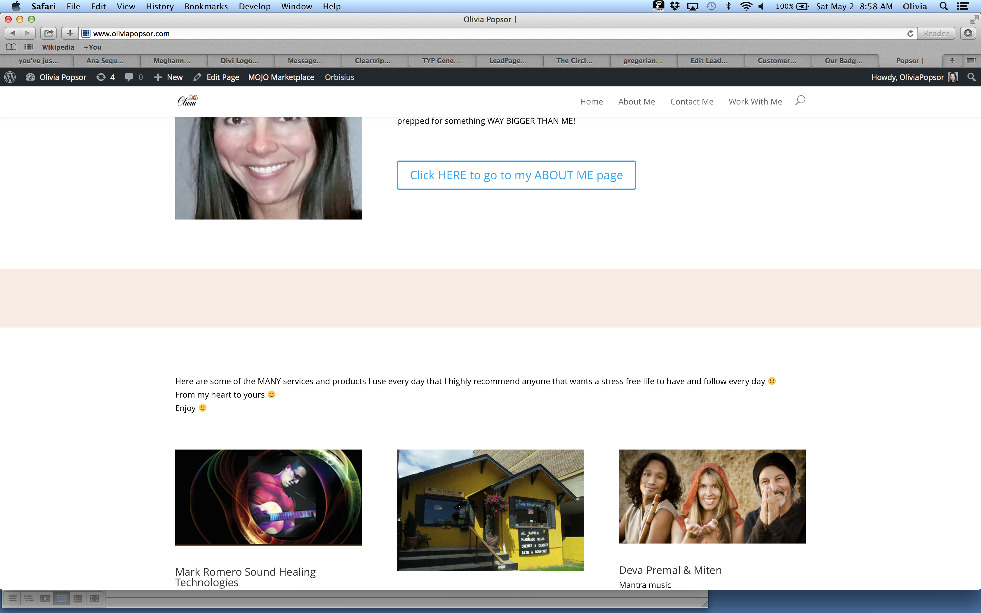Click the Mark Romero guitar thumbnail
981x613 pixels.
point(268,497)
